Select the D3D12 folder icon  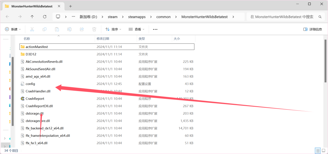coord(23,54)
